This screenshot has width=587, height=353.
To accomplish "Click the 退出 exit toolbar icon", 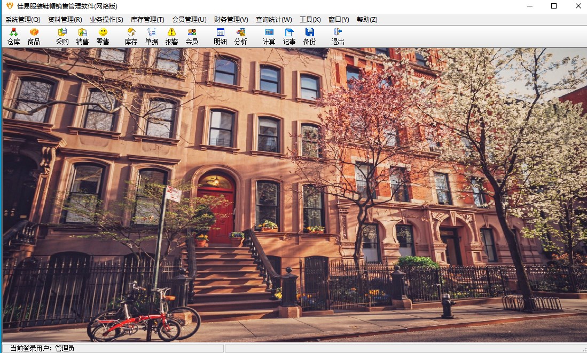I will coord(338,36).
